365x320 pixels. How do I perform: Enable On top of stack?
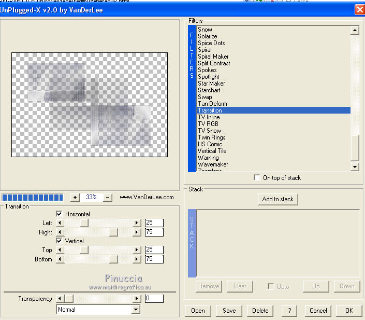pyautogui.click(x=257, y=178)
